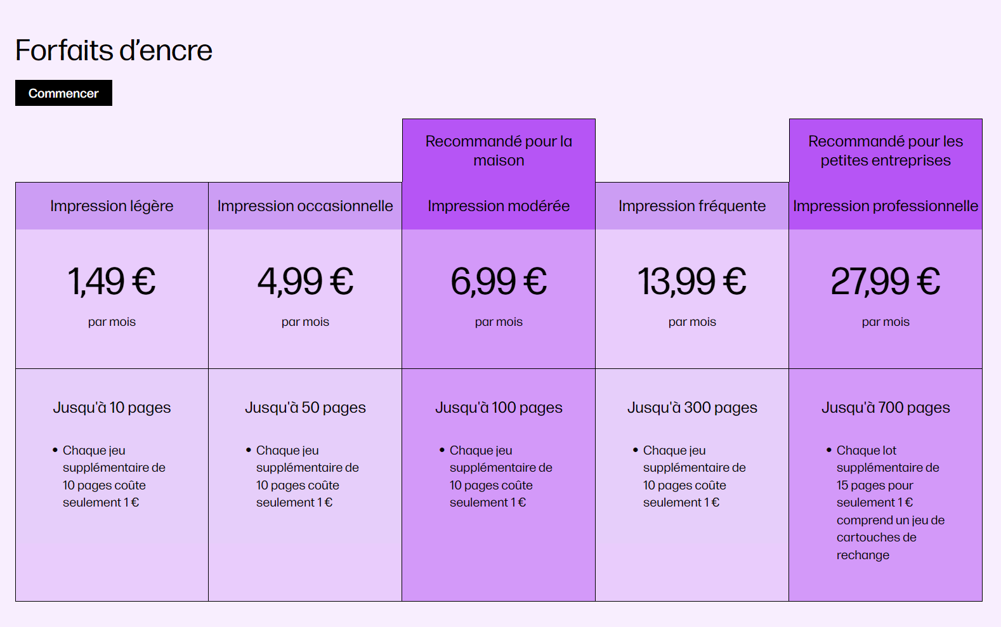Click Jusqu'à 700 pages text
Image resolution: width=1001 pixels, height=627 pixels.
886,408
